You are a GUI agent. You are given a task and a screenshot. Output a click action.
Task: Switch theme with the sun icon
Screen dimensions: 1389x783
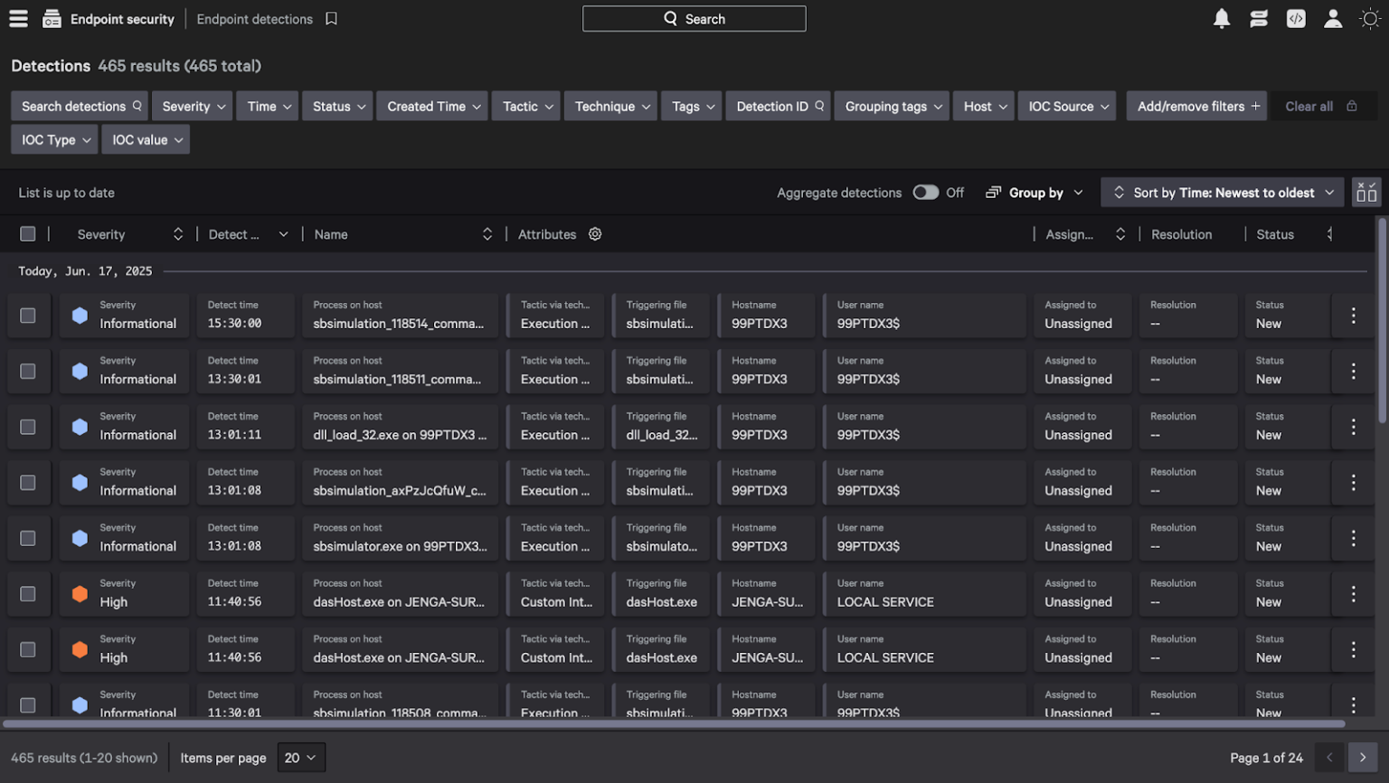click(1370, 18)
